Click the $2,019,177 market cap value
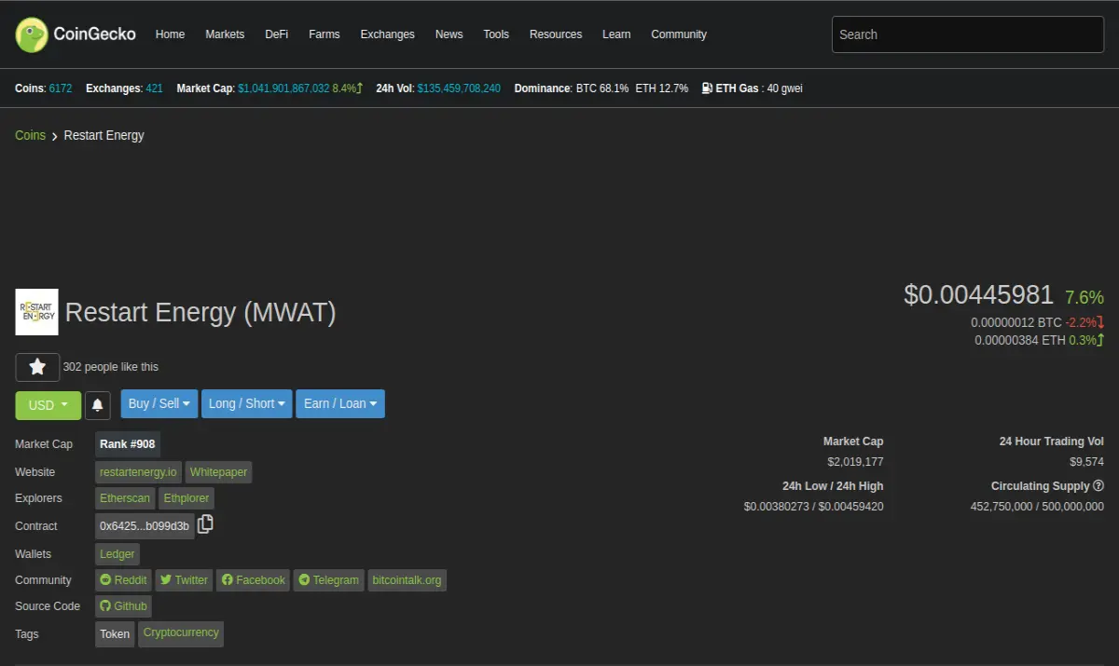 (x=855, y=462)
